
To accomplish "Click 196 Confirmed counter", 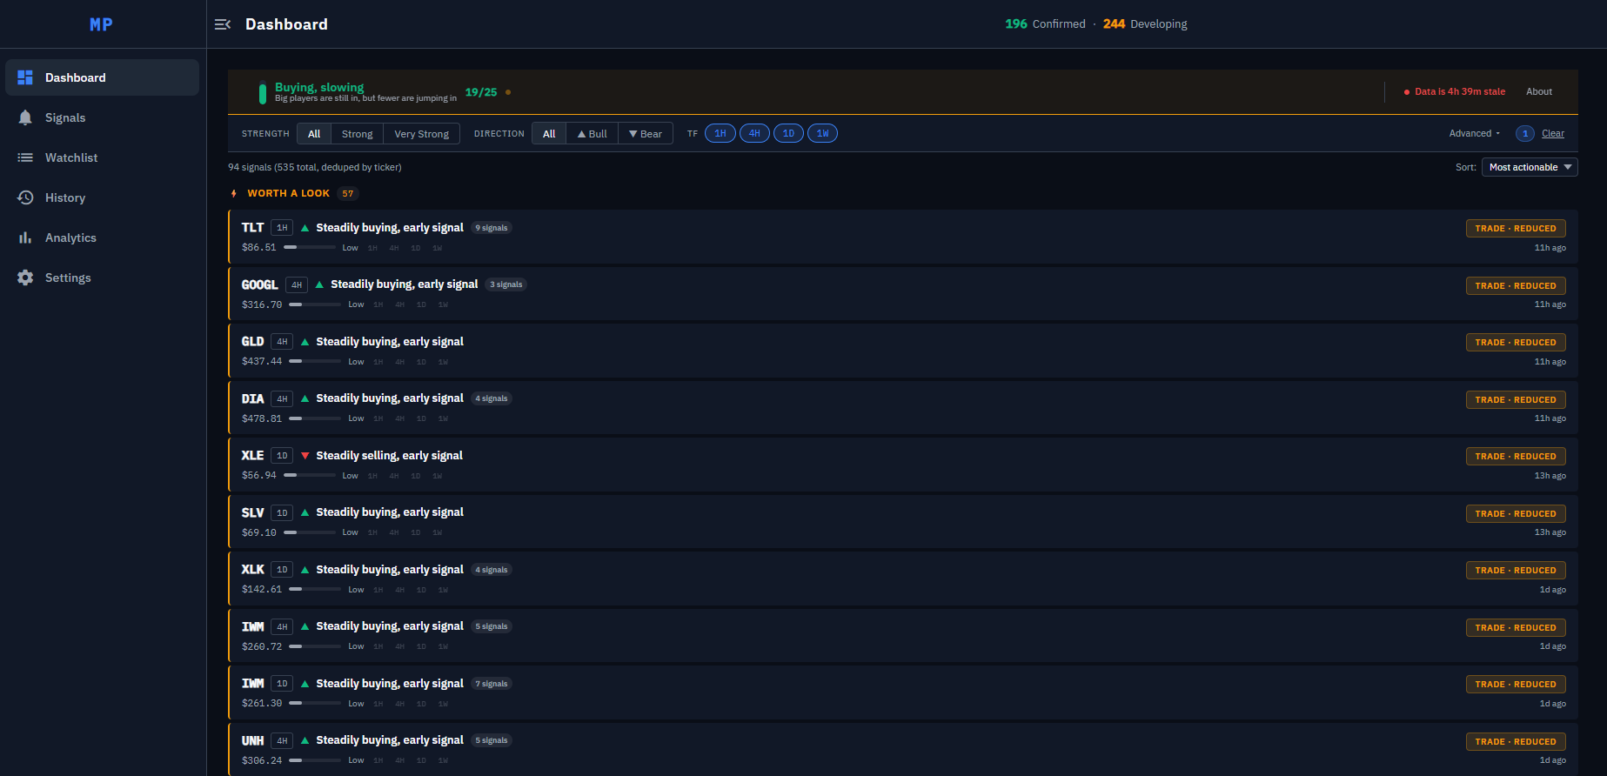I will (1045, 24).
